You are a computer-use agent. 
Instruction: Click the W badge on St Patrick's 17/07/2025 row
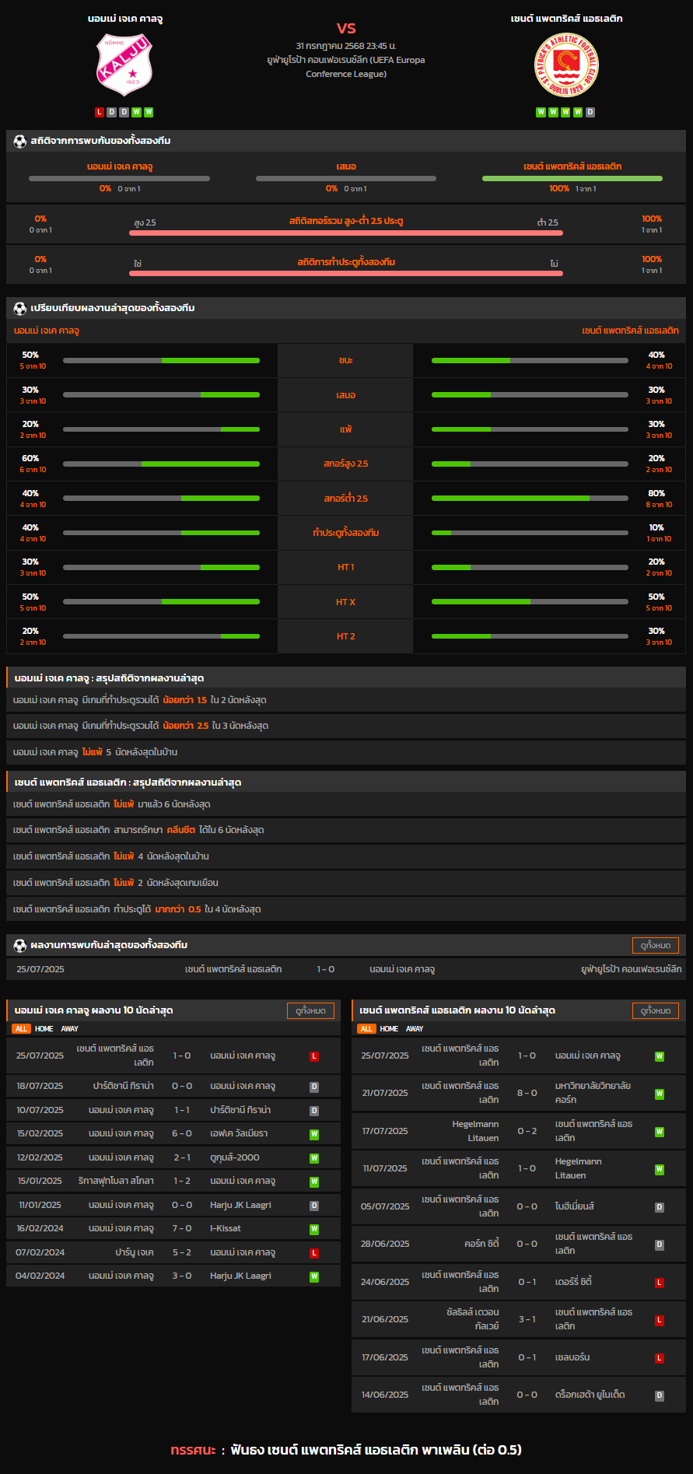660,1132
